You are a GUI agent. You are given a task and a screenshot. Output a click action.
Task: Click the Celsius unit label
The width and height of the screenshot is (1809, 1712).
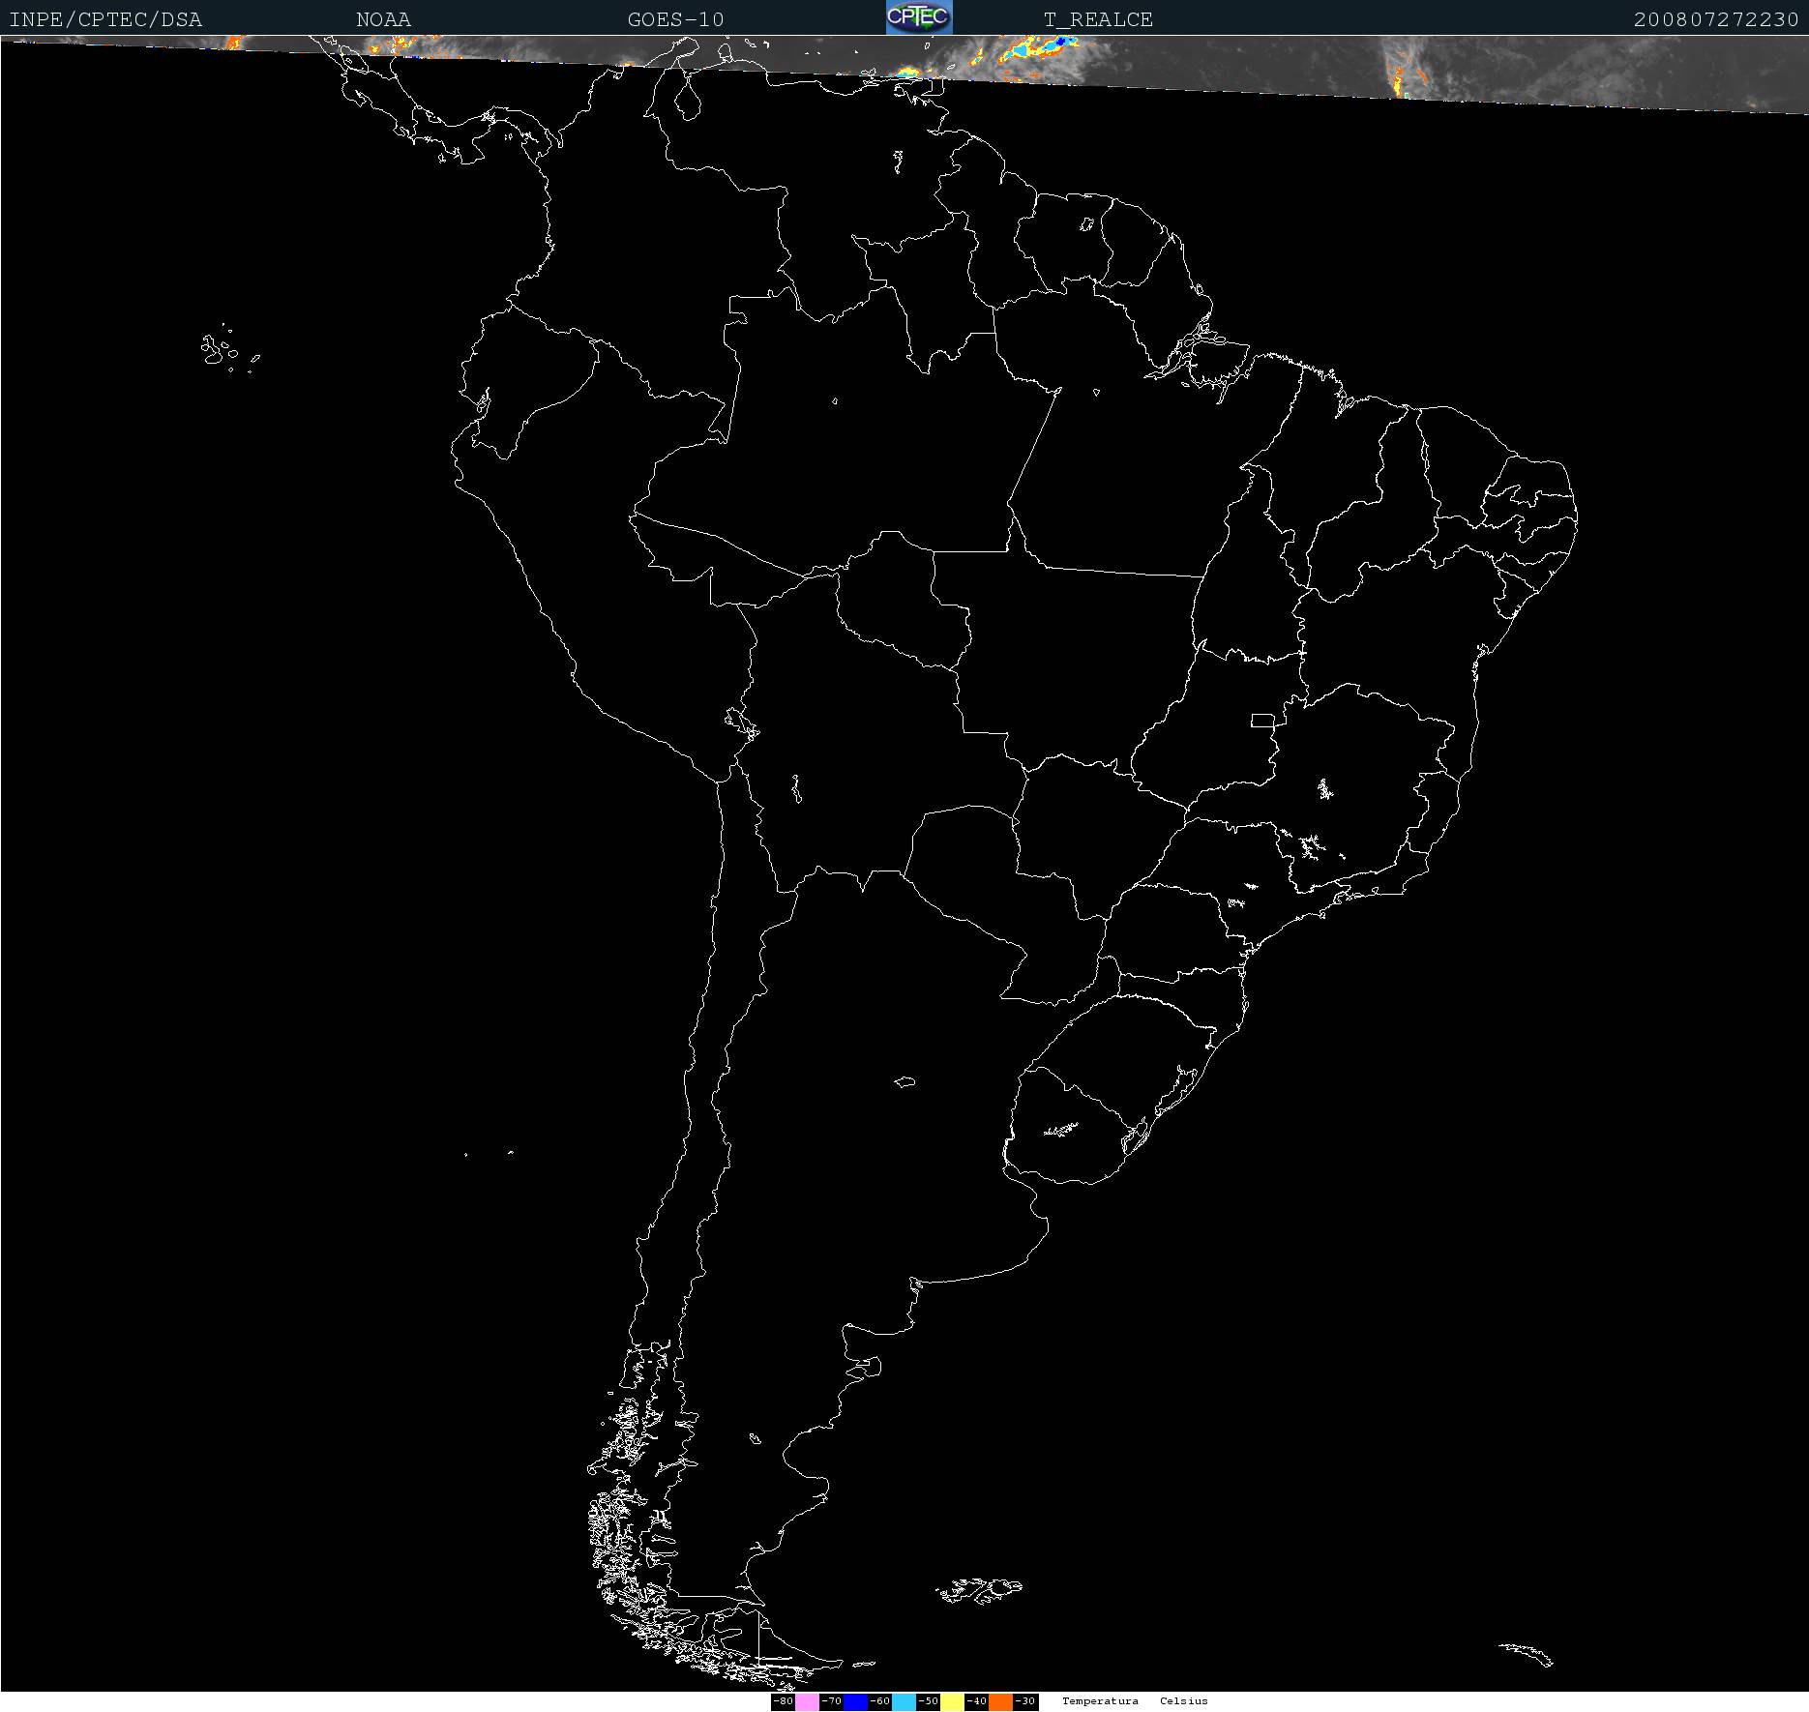tap(1184, 1701)
